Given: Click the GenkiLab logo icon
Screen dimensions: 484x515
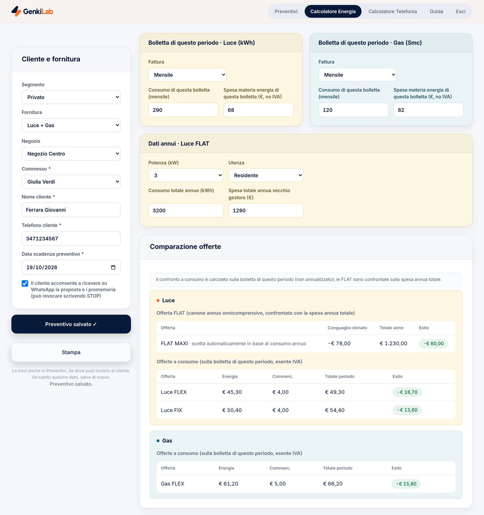Looking at the screenshot, I should 16,11.
